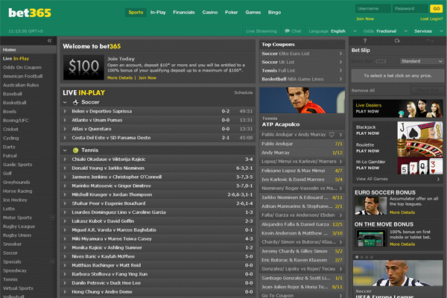The width and height of the screenshot is (447, 298).
Task: Select Ivo Karlovic & David Marrero 5/4 odds
Action: (302, 180)
